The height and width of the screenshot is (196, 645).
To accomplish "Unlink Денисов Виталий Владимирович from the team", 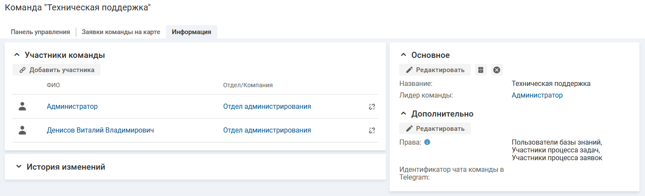I will 371,130.
